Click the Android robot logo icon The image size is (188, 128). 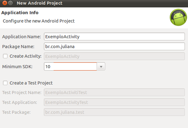pos(178,17)
